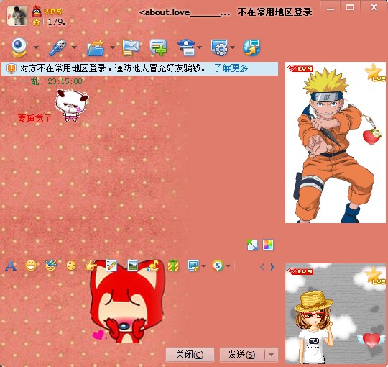388x367 pixels.
Task: Click the contact name about.love title
Action: pos(185,12)
